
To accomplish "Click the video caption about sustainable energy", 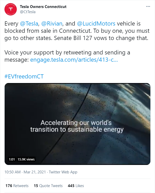I will click(x=77, y=126).
